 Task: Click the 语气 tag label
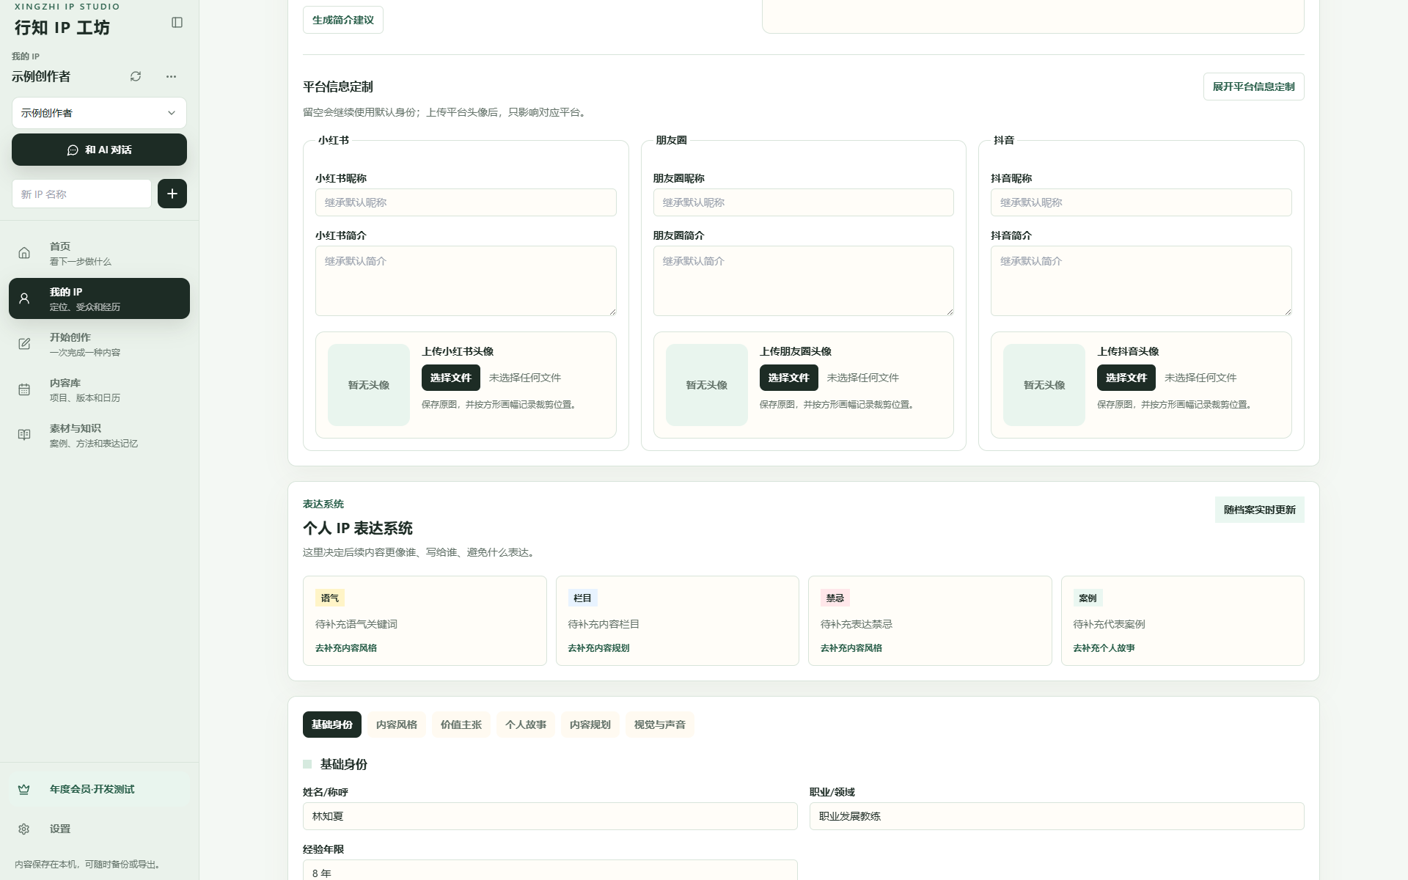coord(330,598)
